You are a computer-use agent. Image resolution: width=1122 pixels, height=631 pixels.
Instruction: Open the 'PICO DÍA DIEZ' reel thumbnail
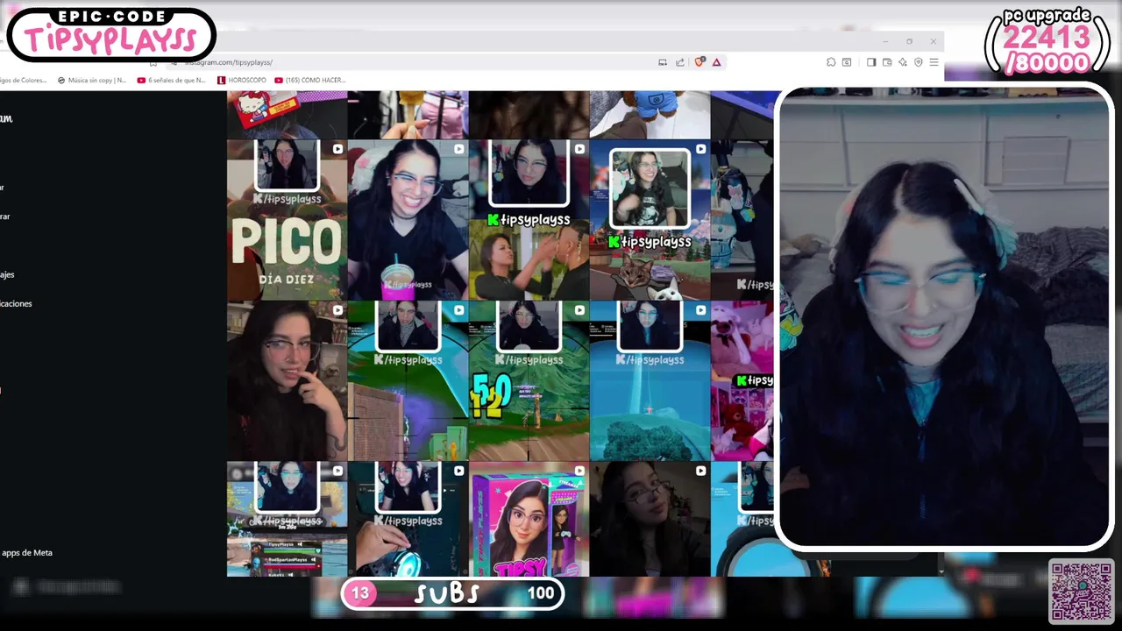click(287, 219)
